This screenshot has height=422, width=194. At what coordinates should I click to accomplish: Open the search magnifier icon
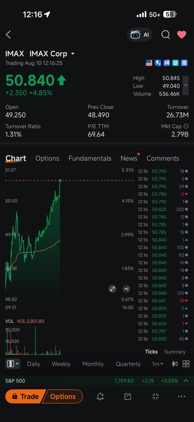coord(165,35)
